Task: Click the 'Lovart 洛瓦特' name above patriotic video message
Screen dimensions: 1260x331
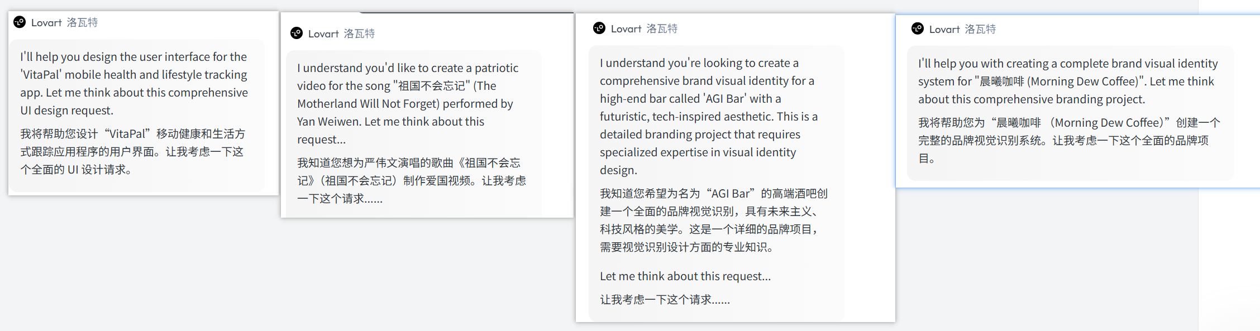Action: 341,33
